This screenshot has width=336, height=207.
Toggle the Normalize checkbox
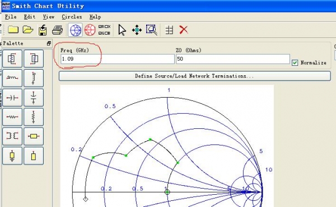295,62
